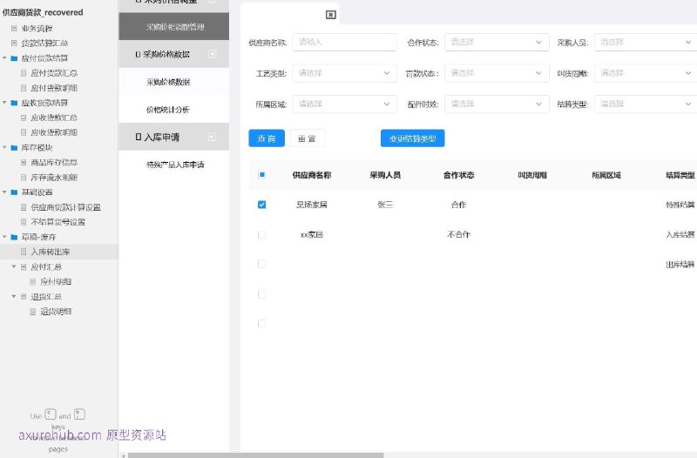Viewport: 697px width, 458px height.
Task: Open the 合作状态 filter dropdown
Action: click(x=497, y=42)
